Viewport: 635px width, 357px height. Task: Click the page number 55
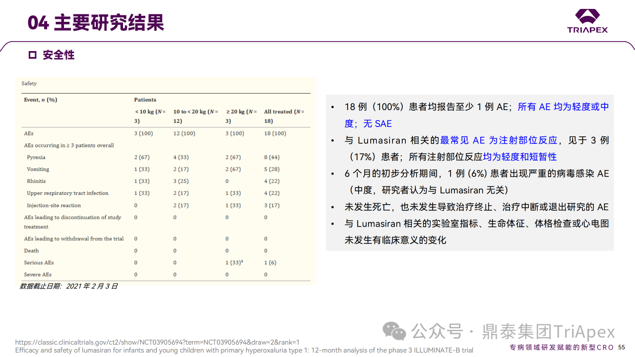tap(622, 347)
